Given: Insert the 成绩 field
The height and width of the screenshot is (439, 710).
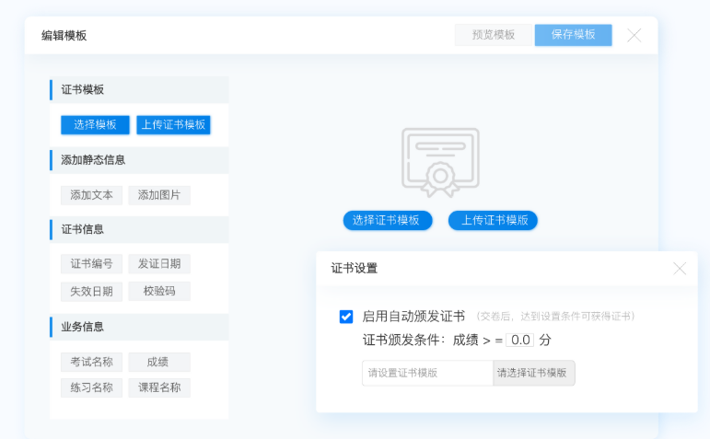Looking at the screenshot, I should pos(159,362).
